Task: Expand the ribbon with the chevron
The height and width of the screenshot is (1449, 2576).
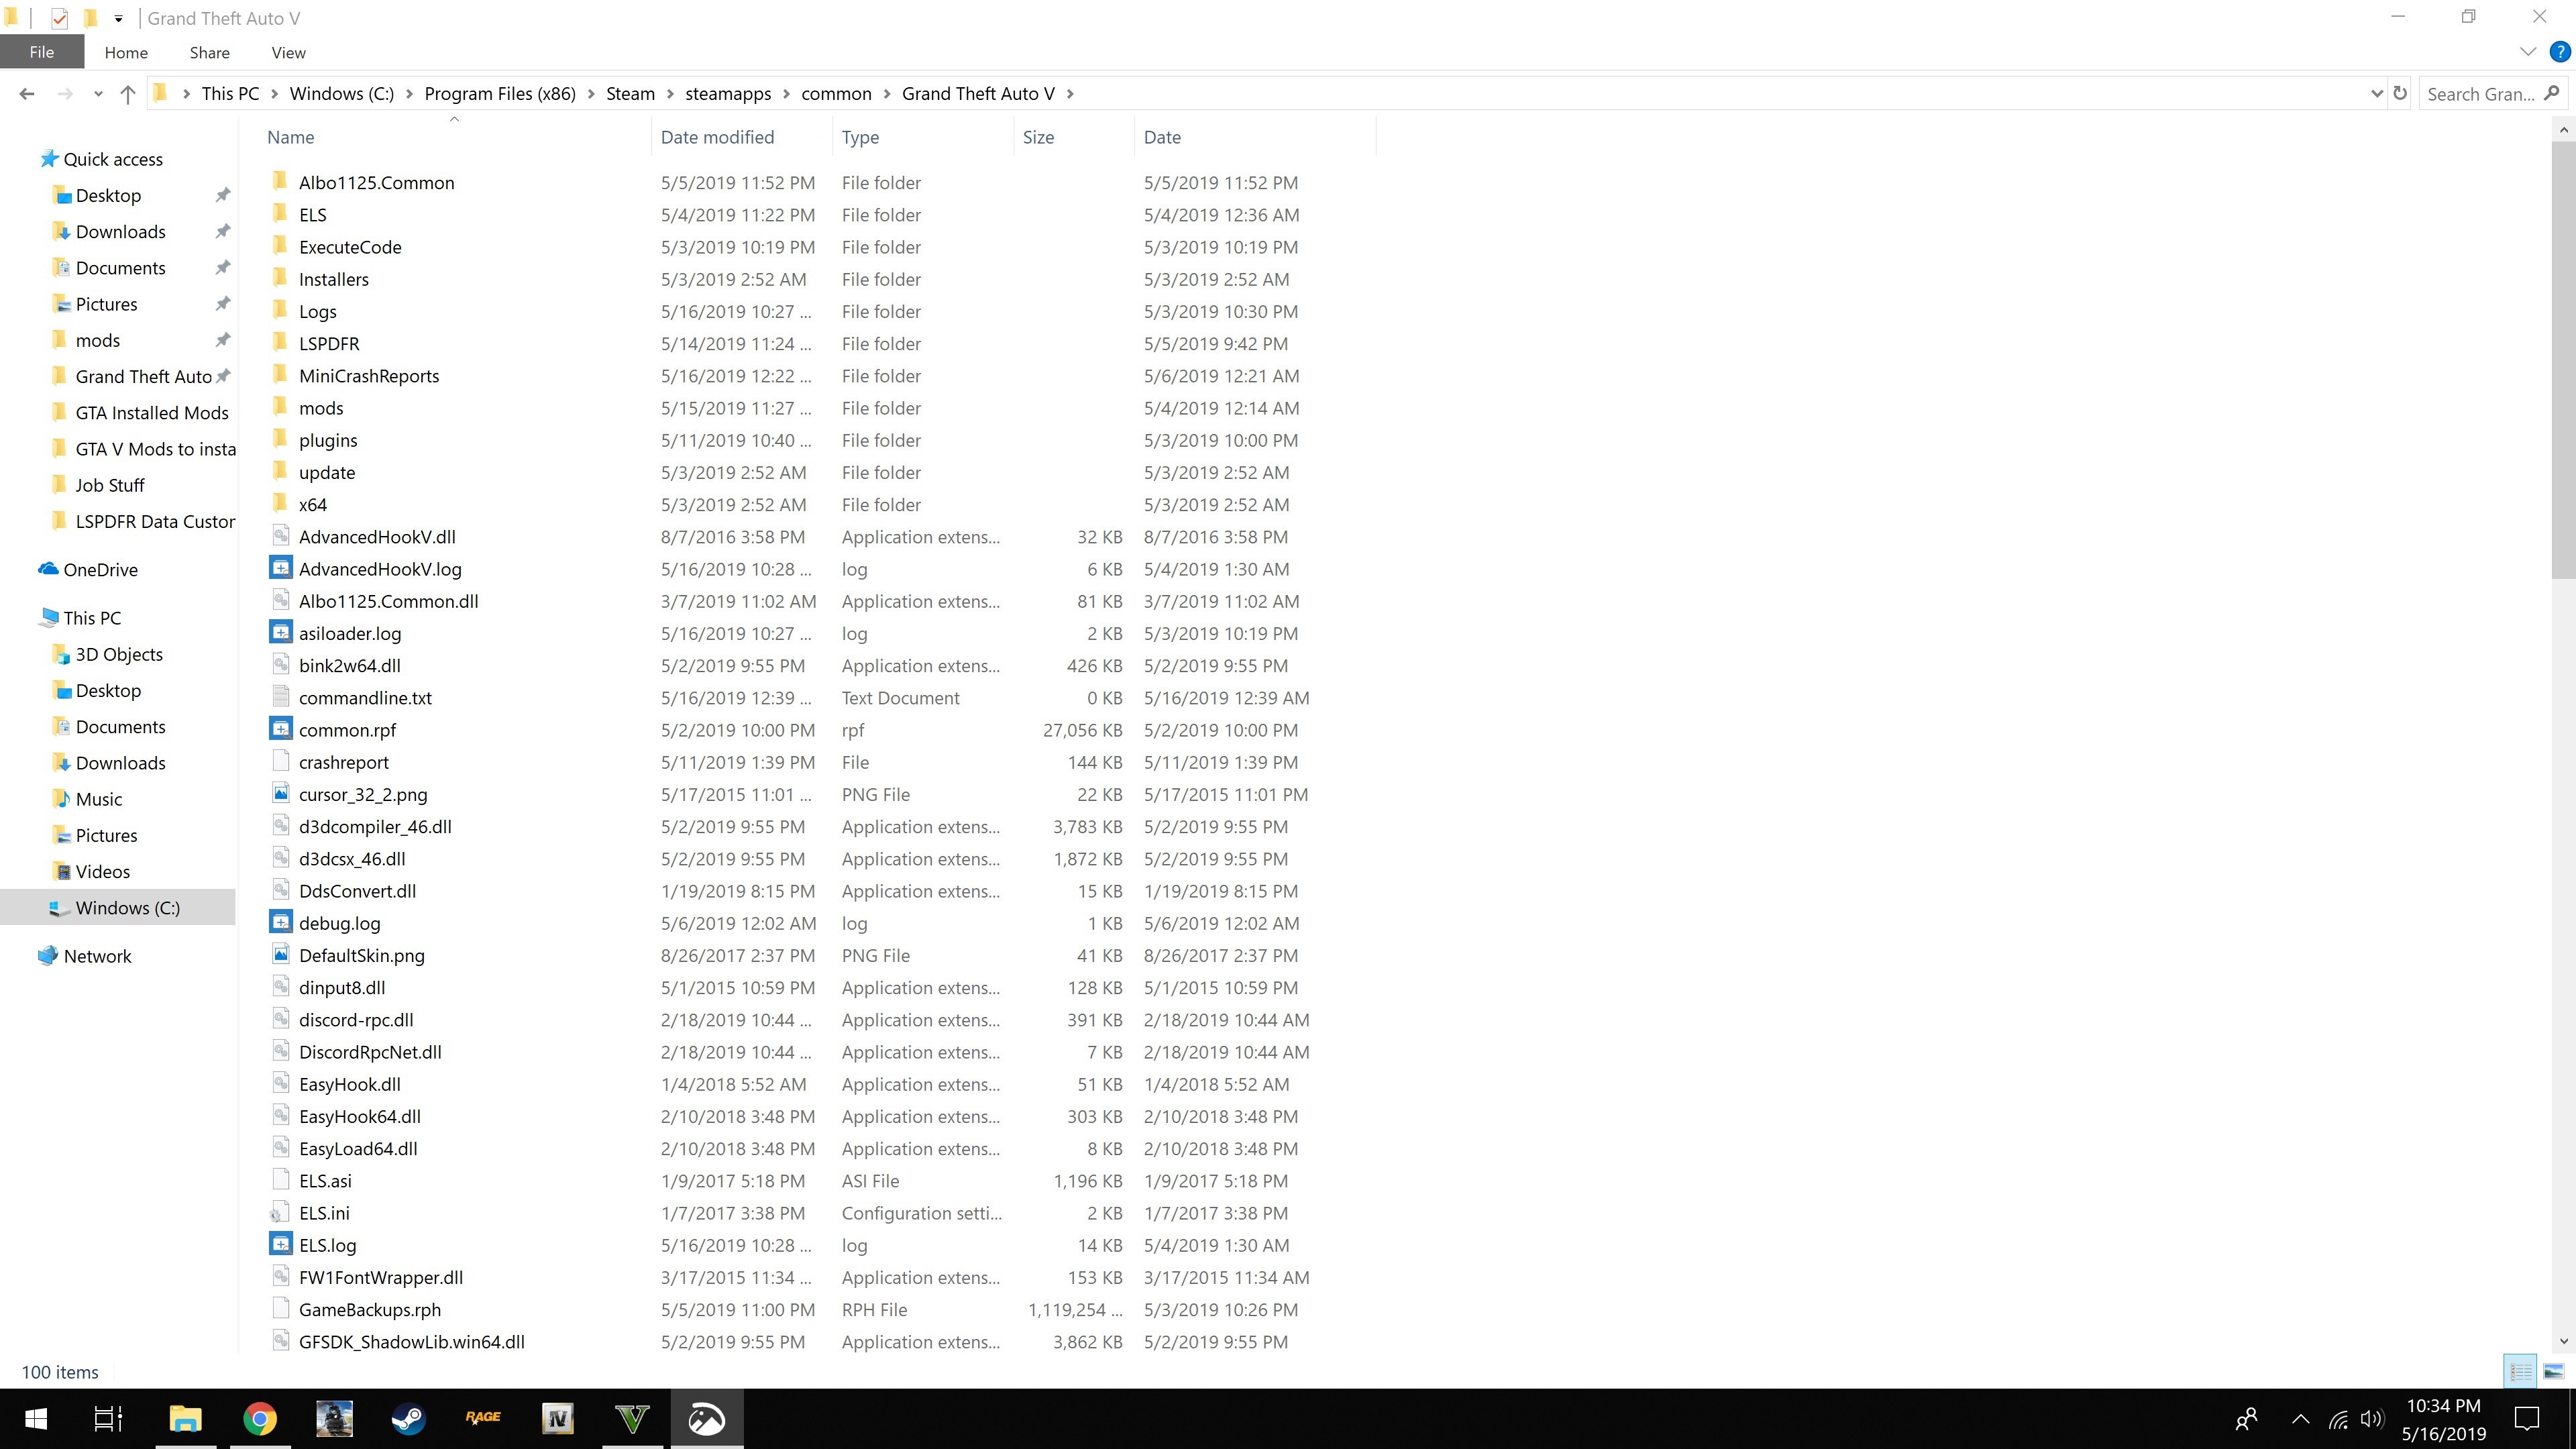Action: click(2528, 52)
